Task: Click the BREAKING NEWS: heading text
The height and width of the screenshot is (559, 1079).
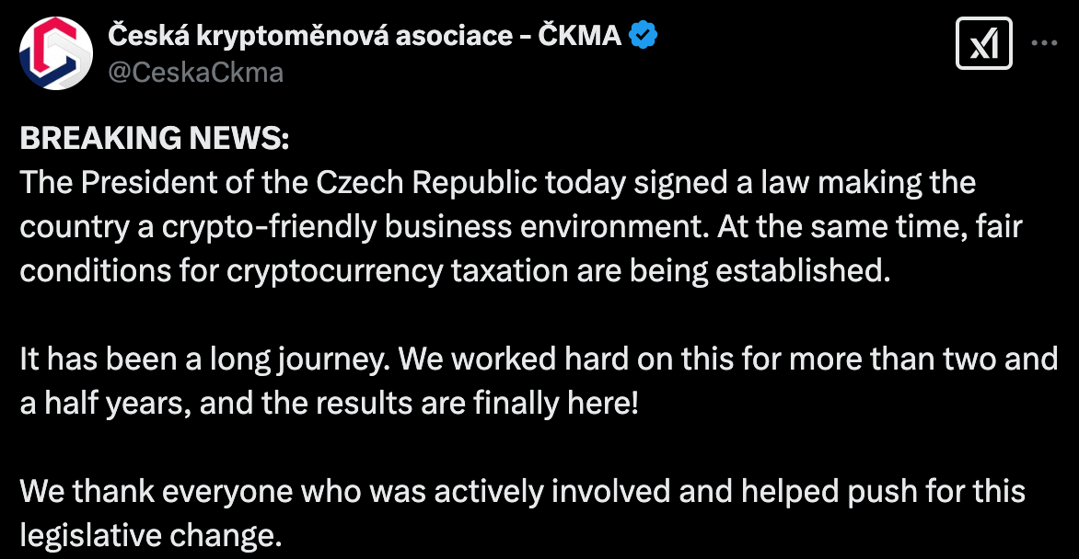Action: tap(155, 139)
